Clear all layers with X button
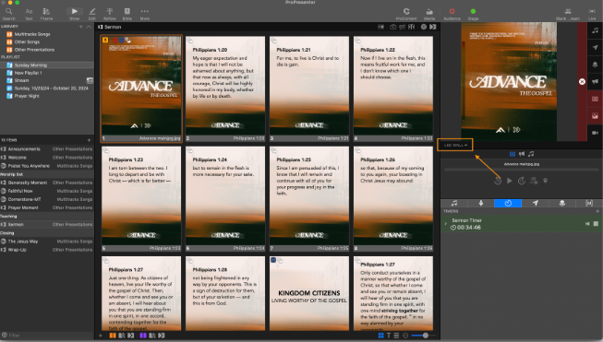The height and width of the screenshot is (342, 603). [x=582, y=82]
